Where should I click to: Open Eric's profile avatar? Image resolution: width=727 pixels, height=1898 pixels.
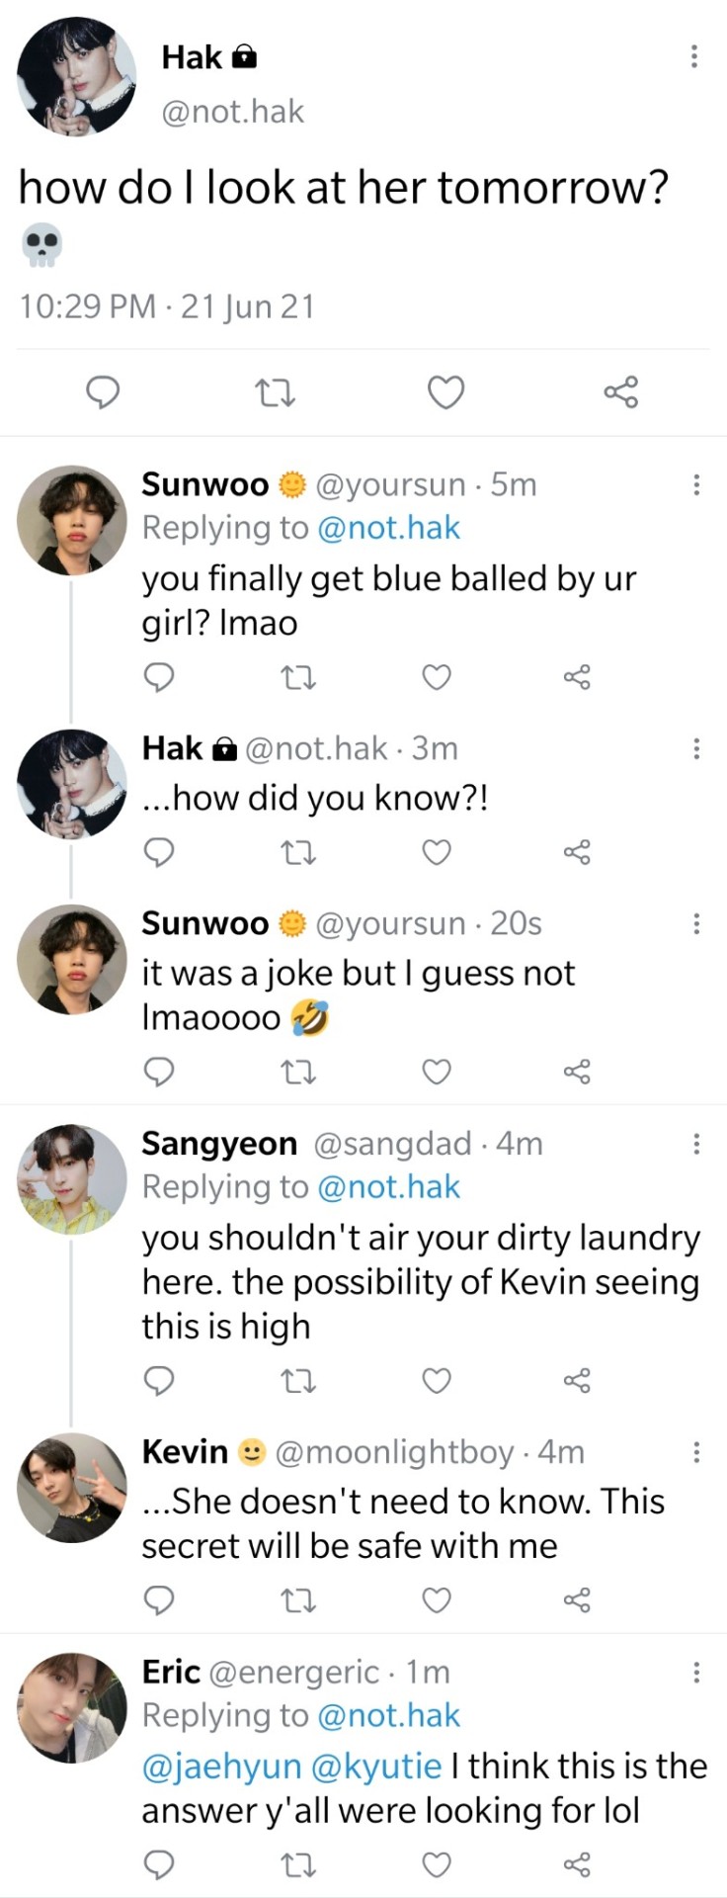tap(72, 1707)
